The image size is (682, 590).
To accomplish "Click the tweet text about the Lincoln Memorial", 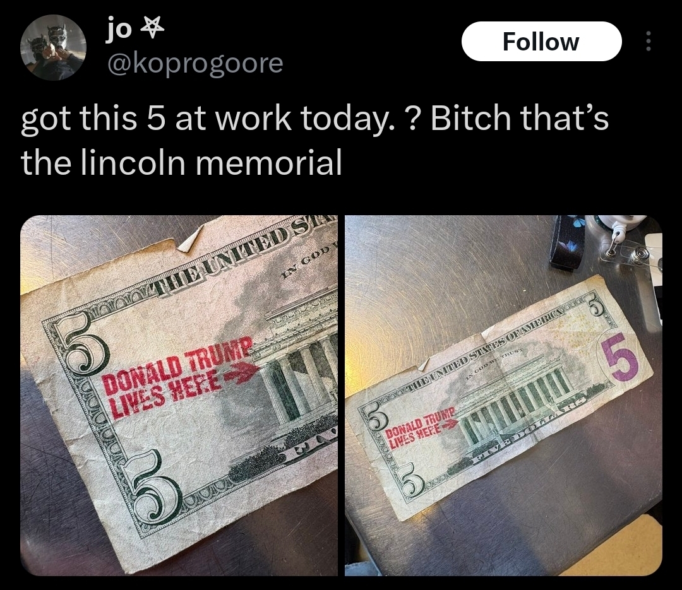I will pos(315,141).
